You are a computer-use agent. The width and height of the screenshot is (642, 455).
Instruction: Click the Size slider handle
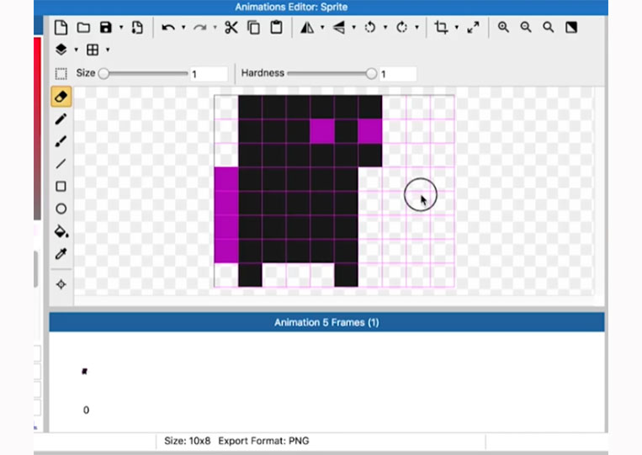click(104, 74)
